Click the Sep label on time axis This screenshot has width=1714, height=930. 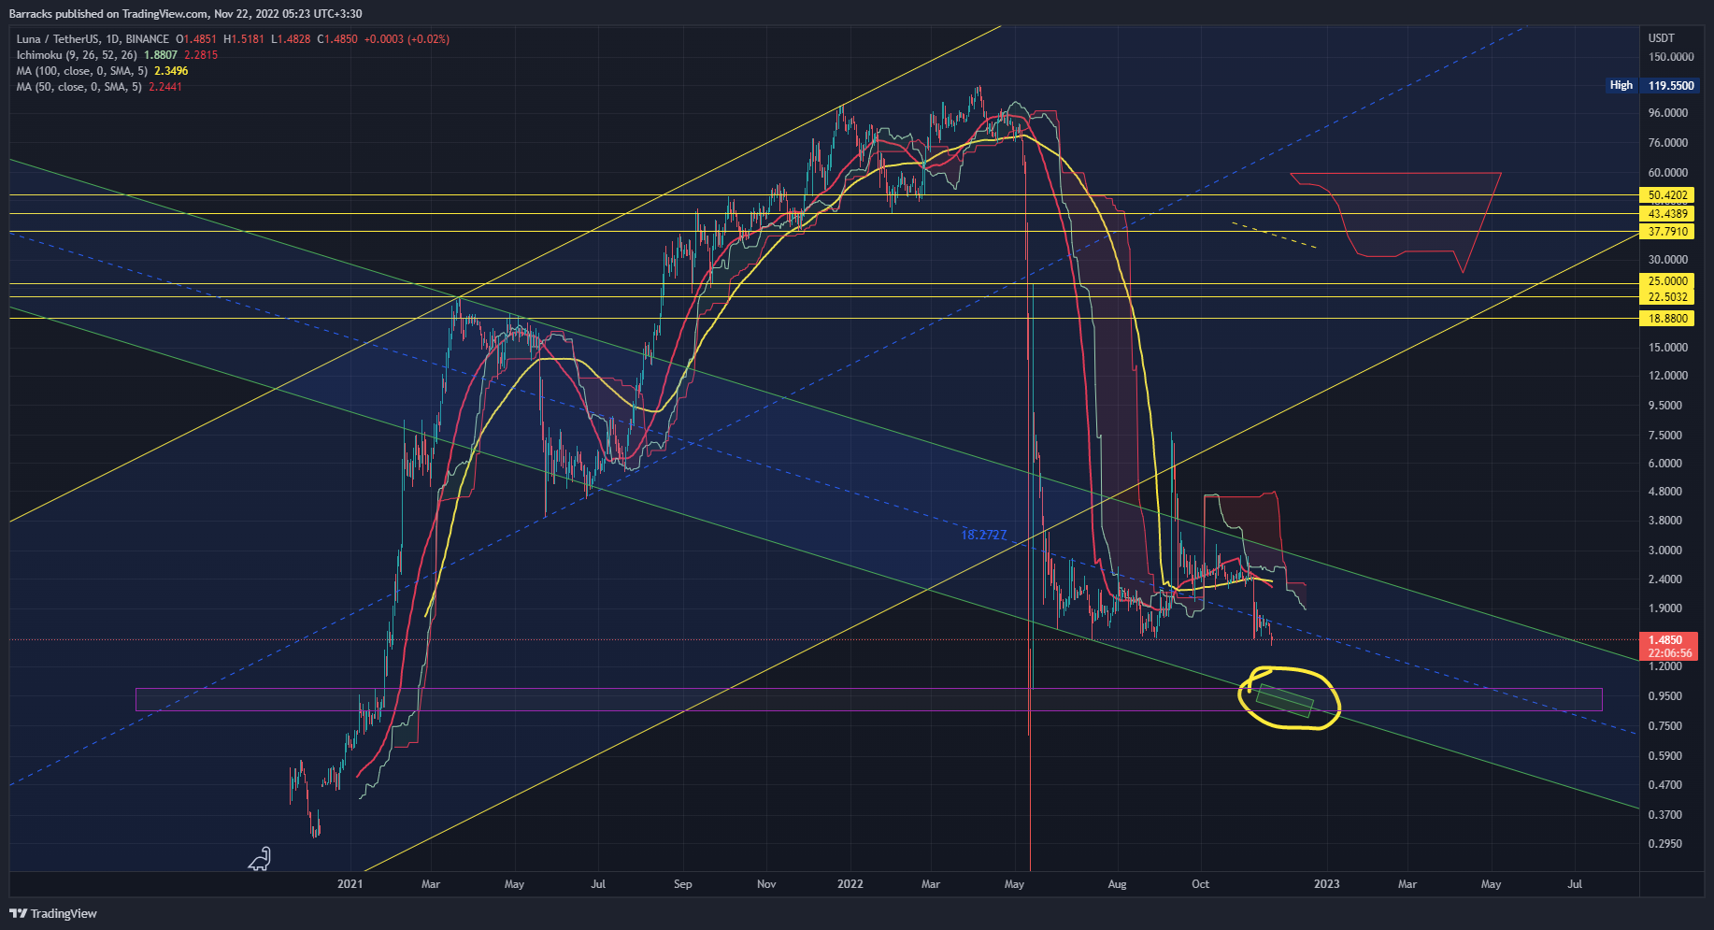coord(683,884)
